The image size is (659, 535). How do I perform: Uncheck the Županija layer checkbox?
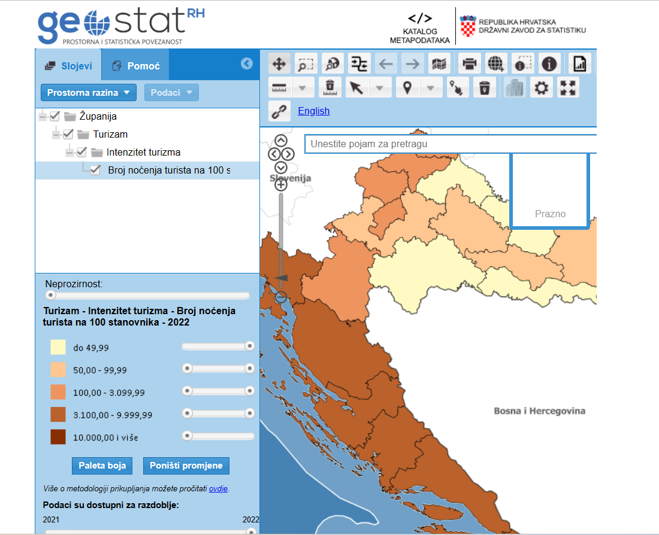55,116
